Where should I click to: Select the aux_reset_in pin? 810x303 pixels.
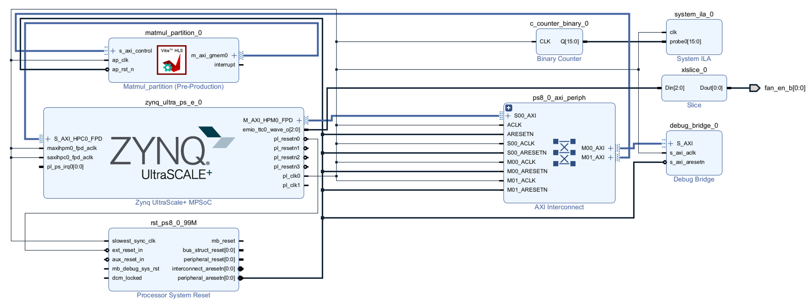point(128,259)
